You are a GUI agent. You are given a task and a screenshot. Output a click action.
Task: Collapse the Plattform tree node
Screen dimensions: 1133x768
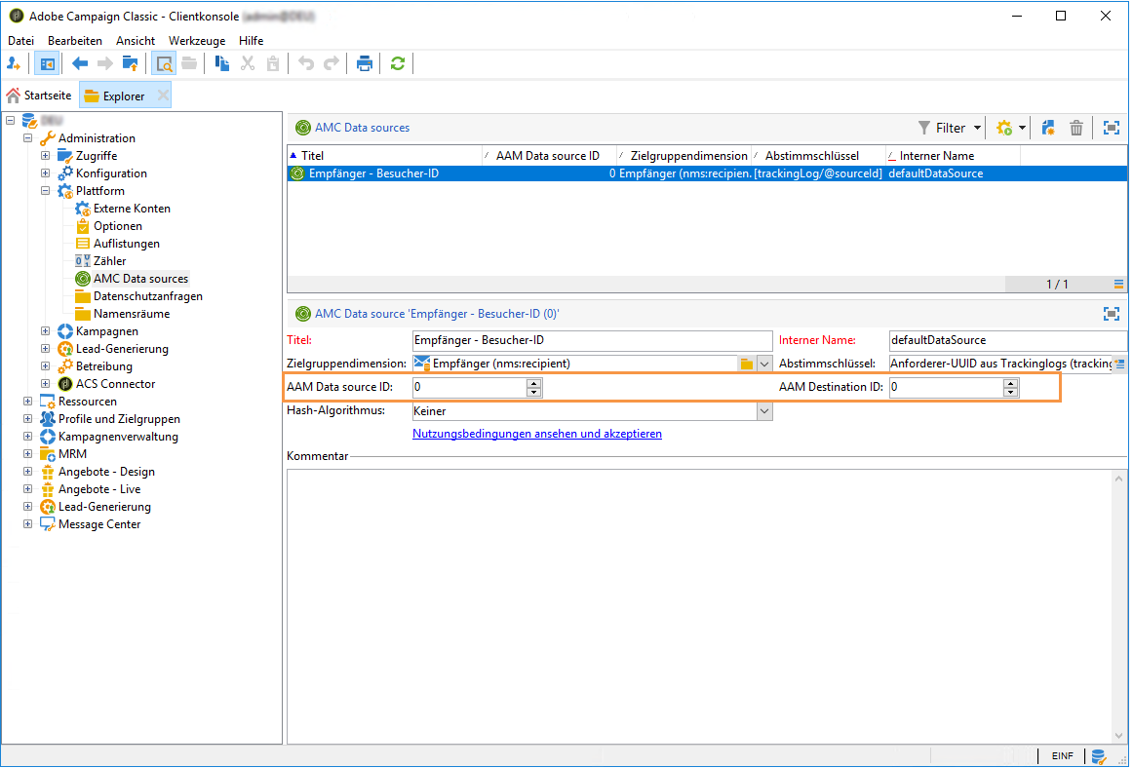45,191
